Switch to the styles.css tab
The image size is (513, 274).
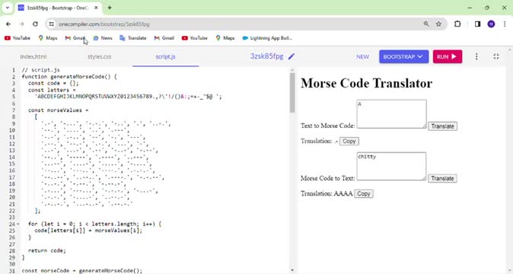pos(100,56)
